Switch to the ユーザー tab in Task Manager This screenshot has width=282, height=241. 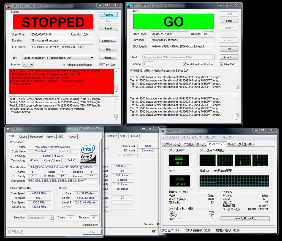[x=249, y=144]
